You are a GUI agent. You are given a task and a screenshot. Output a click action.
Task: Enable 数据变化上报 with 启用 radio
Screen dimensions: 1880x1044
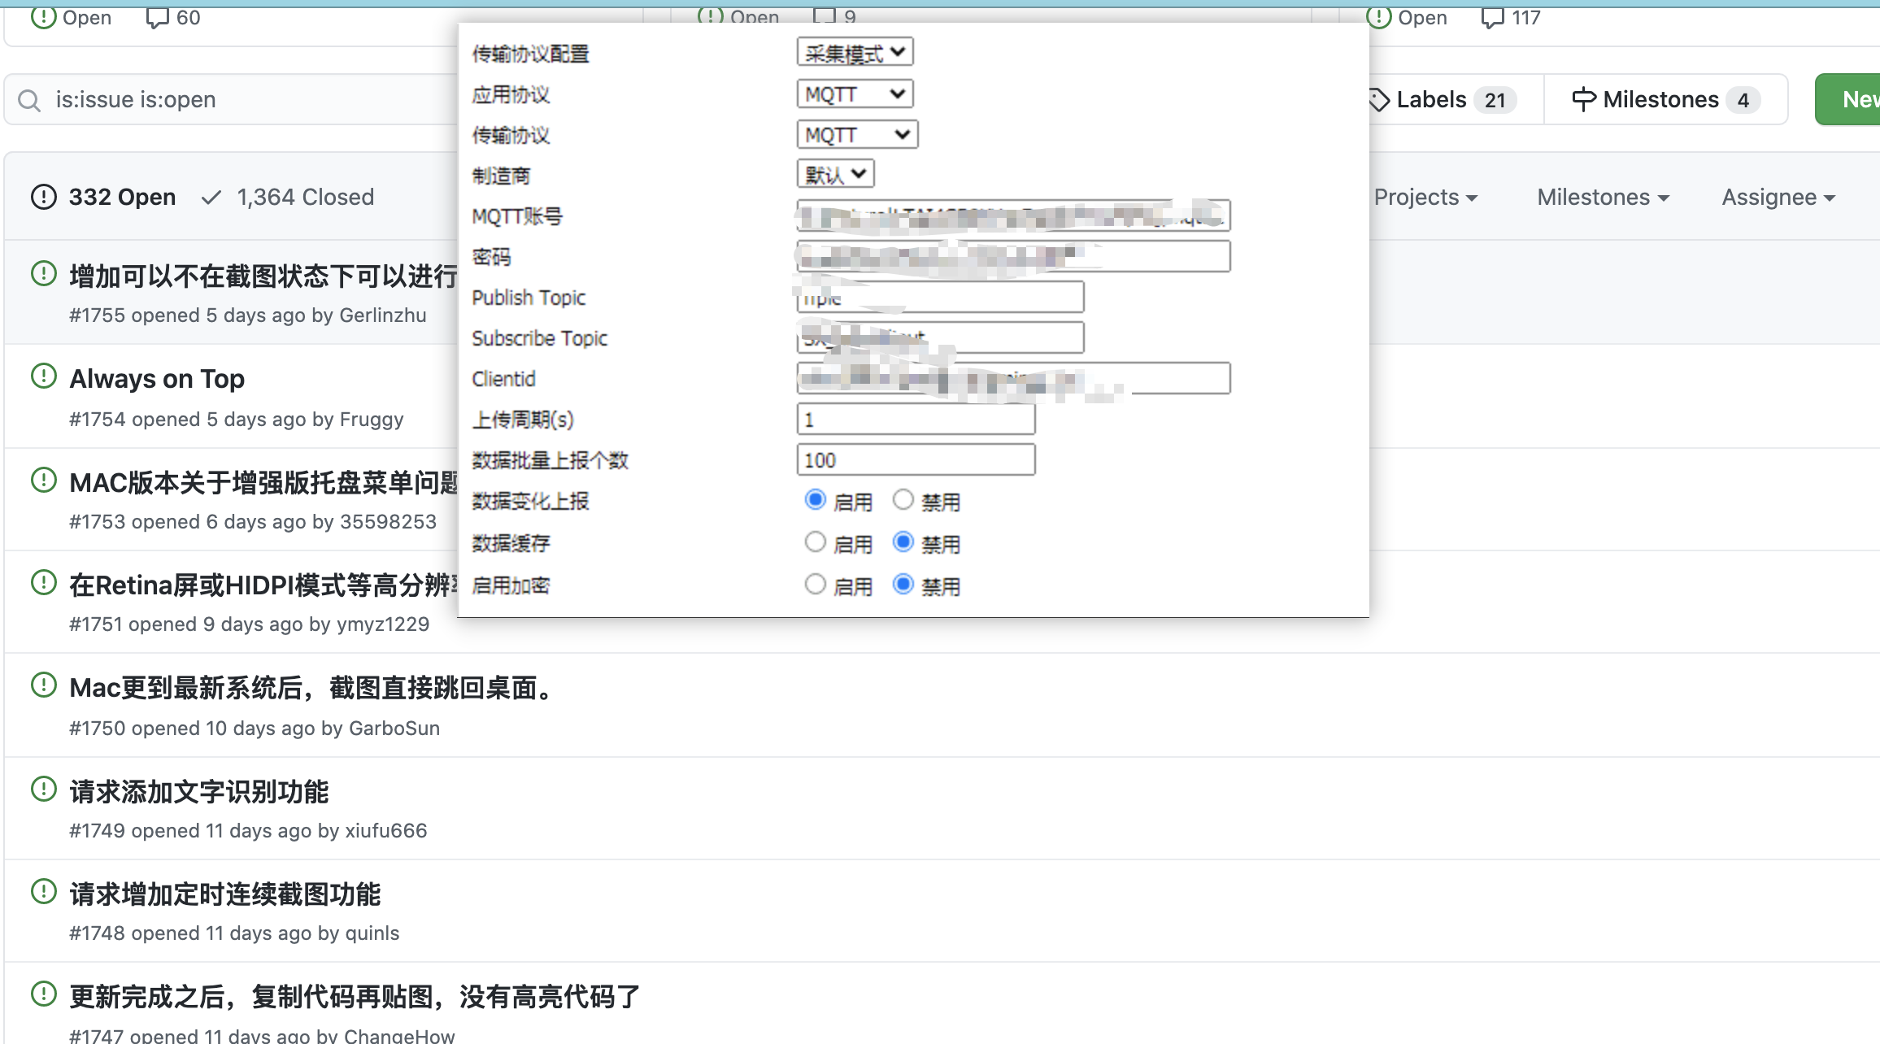(816, 499)
